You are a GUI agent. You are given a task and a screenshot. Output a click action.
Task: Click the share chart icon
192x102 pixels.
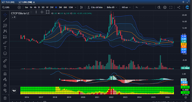coord(179,7)
